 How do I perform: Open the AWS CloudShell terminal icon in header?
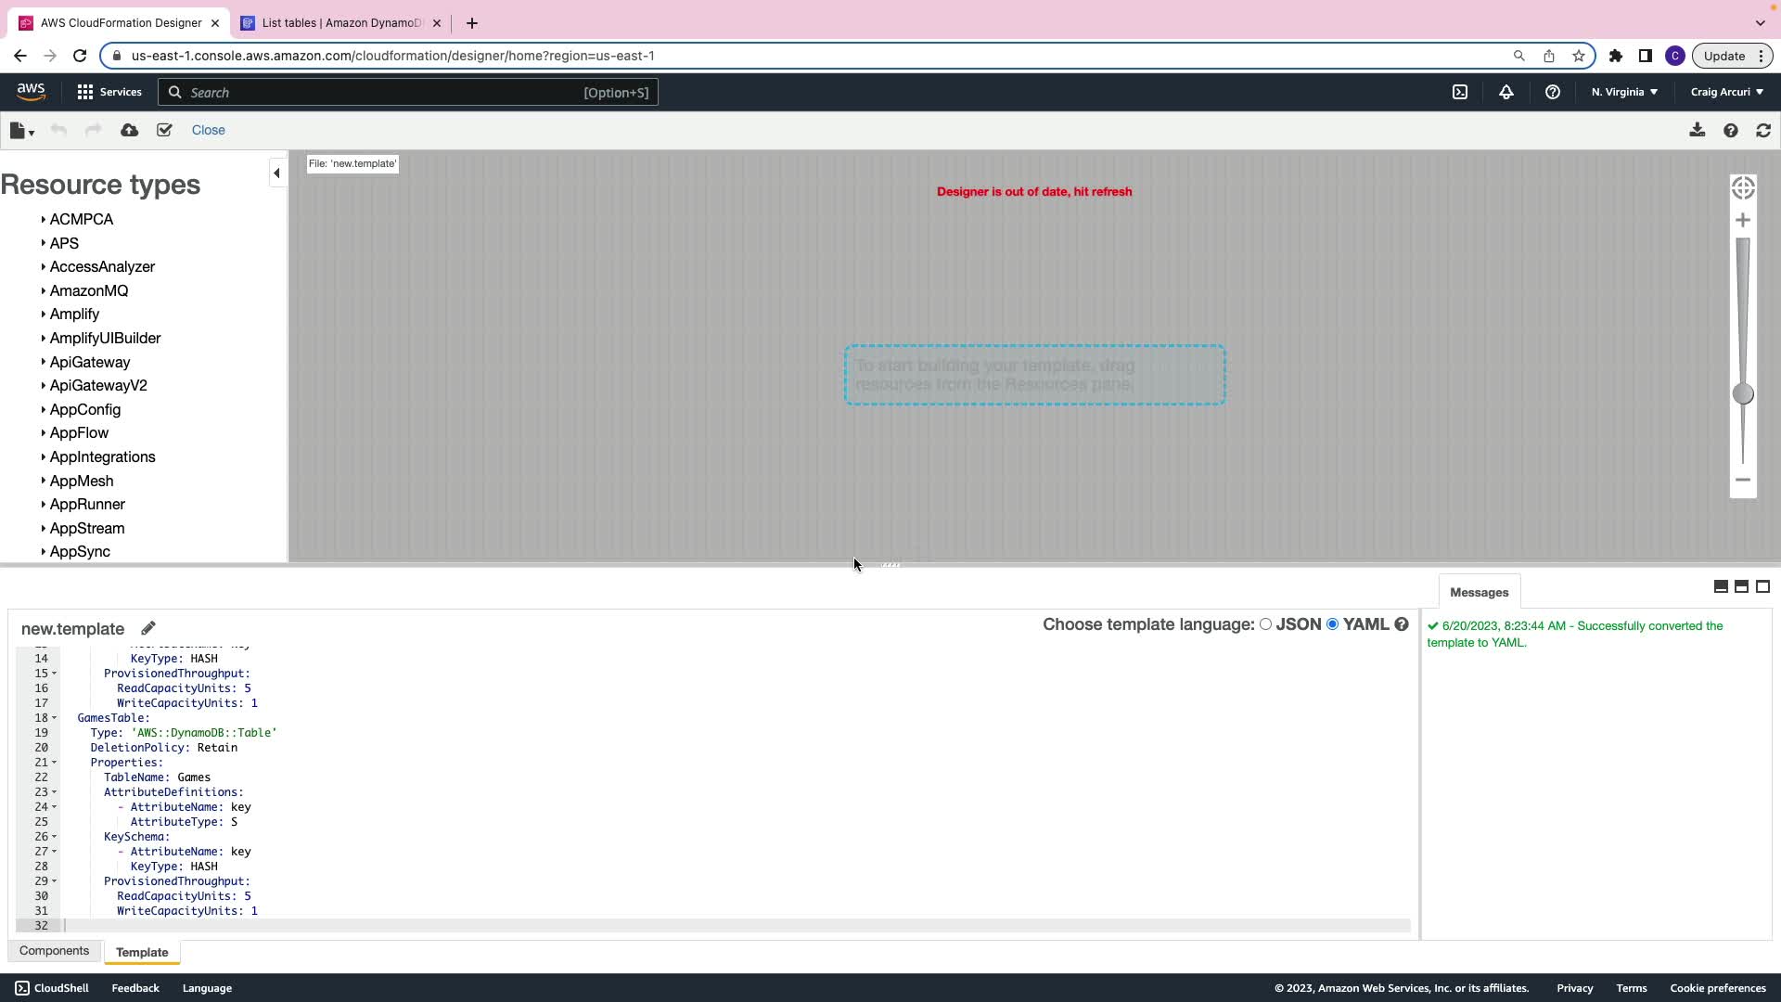(x=1460, y=92)
